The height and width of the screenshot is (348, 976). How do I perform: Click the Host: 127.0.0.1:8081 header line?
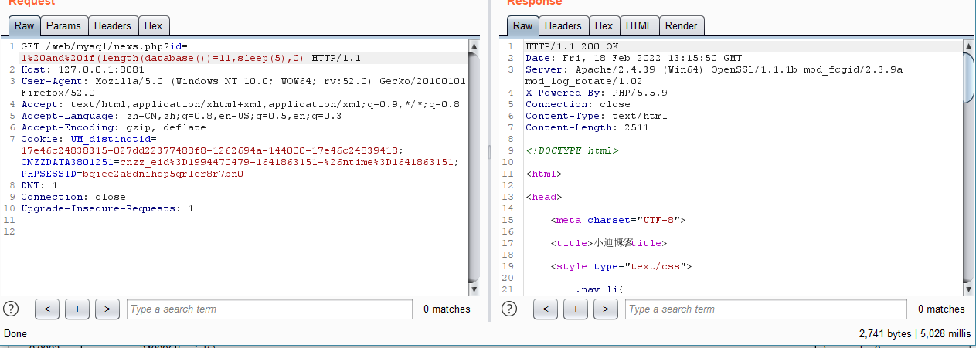(x=83, y=69)
